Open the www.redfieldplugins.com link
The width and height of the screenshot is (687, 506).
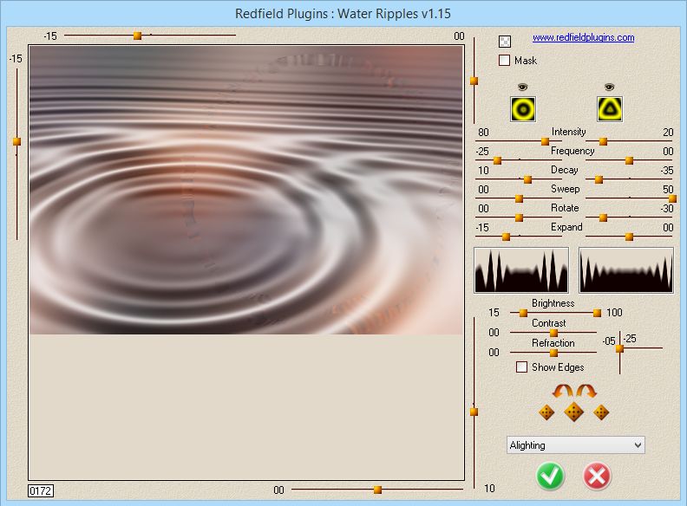pos(583,37)
